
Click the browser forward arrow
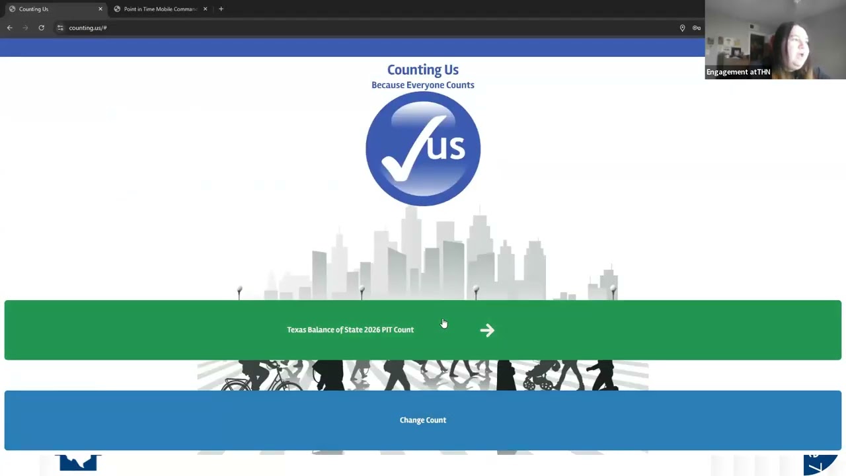(x=26, y=28)
